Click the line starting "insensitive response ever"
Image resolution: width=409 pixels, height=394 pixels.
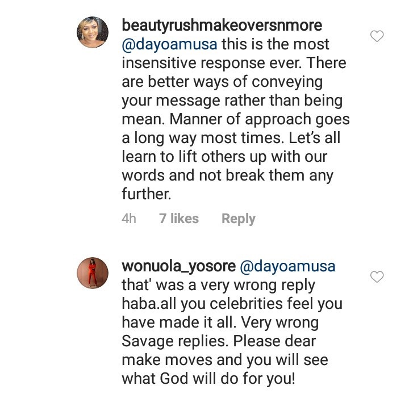pos(233,62)
